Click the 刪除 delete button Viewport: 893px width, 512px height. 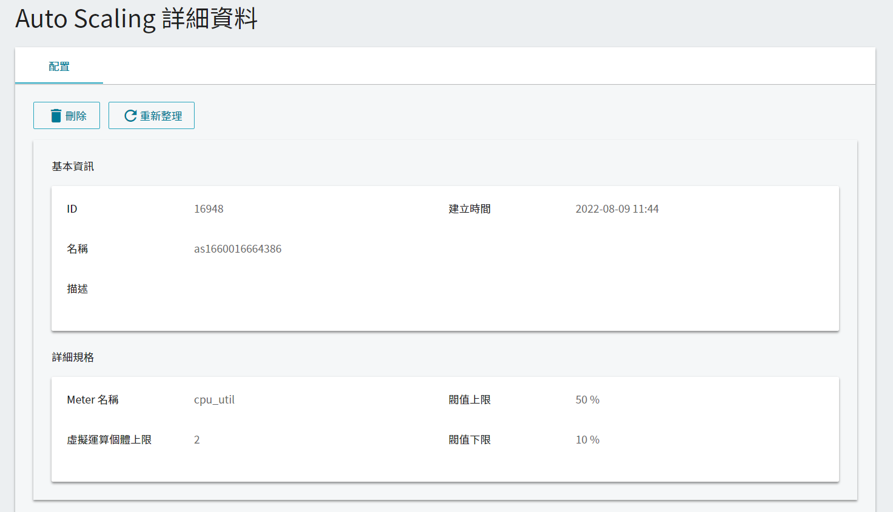(67, 116)
